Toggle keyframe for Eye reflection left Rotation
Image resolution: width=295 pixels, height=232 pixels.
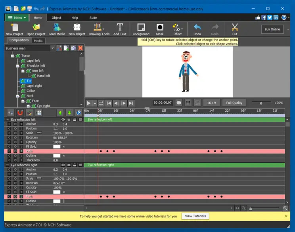click(x=15, y=138)
